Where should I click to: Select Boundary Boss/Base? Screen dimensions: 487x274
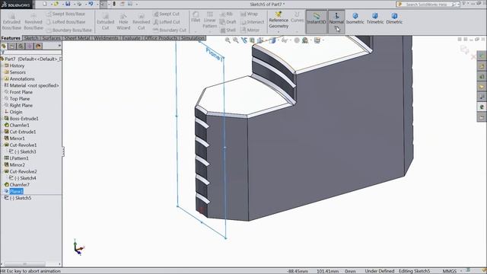click(69, 30)
